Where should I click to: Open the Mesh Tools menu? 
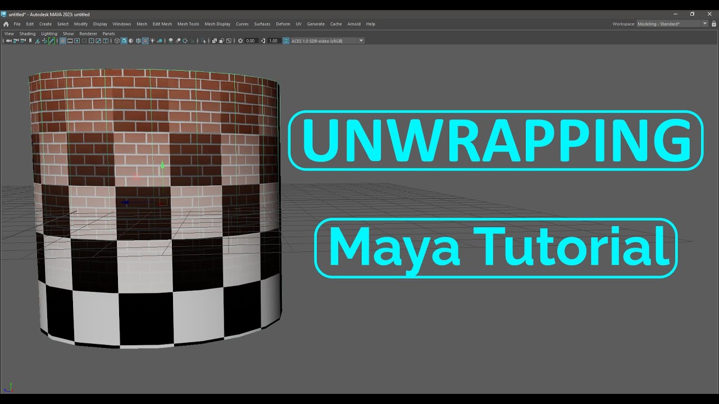coord(188,24)
